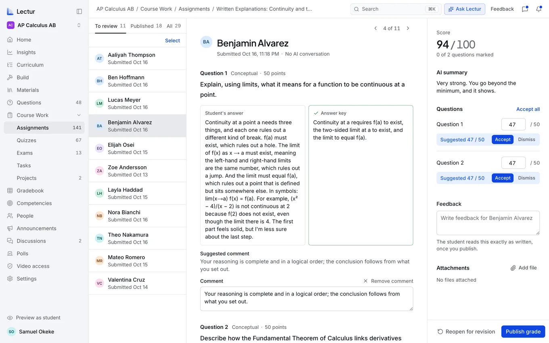
Task: Toggle the sidebar collapse icon
Action: 79,12
